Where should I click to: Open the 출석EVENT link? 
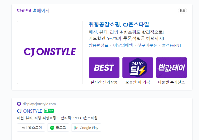171,45
